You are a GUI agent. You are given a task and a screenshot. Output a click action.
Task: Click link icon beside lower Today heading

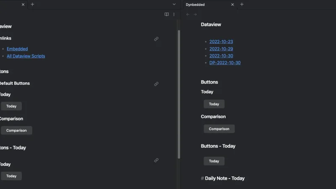click(156, 160)
